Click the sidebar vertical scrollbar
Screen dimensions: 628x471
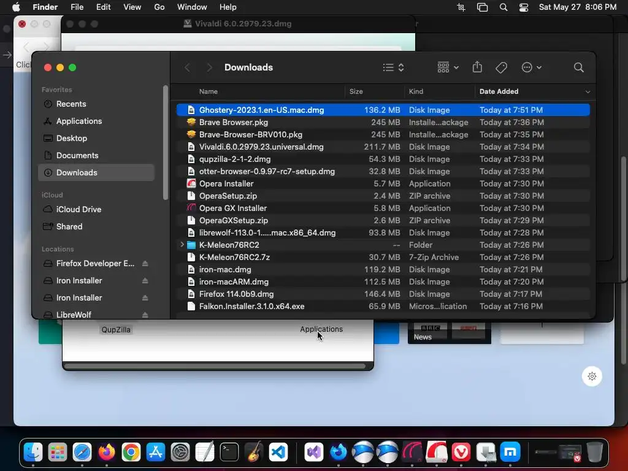[166, 142]
